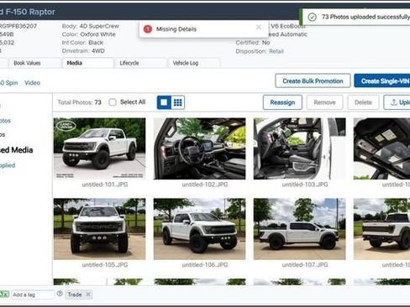
Task: Select photo untitled-101.JPG thumbnail
Action: (x=100, y=148)
